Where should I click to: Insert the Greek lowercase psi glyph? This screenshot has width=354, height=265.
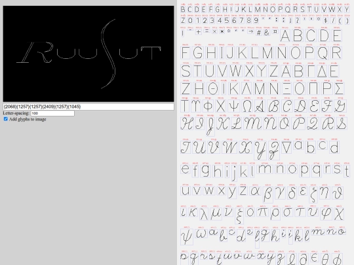(186, 237)
